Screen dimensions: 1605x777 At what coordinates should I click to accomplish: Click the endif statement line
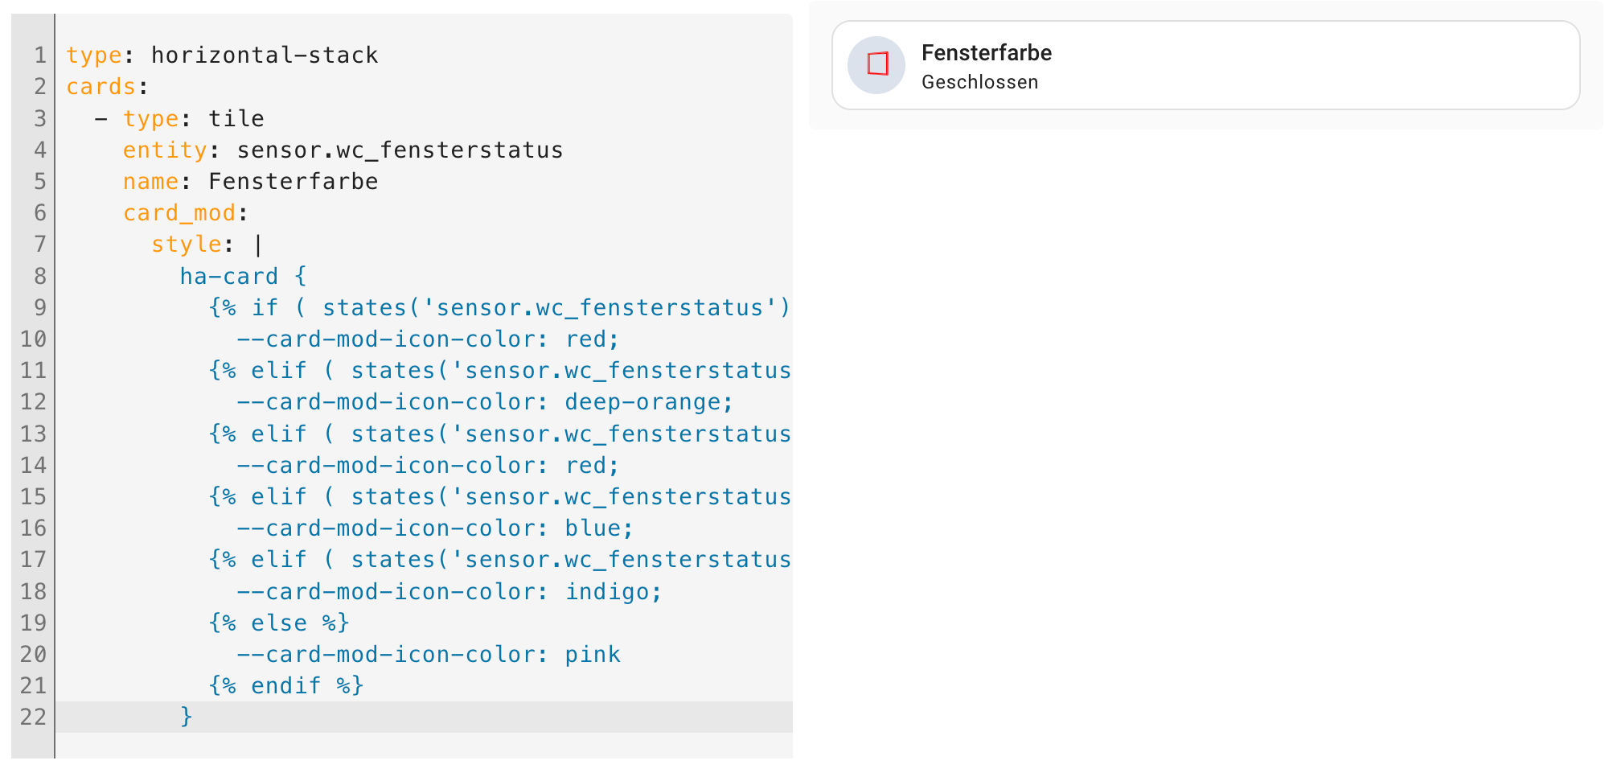coord(286,685)
